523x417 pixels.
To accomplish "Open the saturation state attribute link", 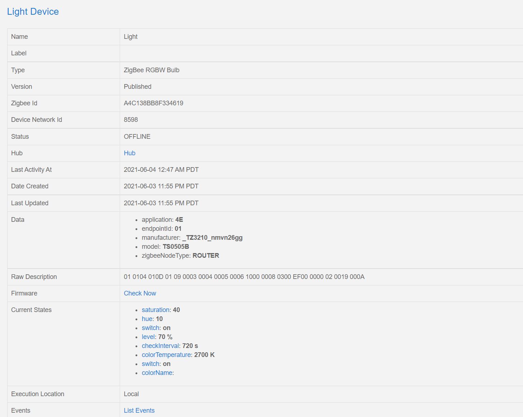I will (x=155, y=310).
